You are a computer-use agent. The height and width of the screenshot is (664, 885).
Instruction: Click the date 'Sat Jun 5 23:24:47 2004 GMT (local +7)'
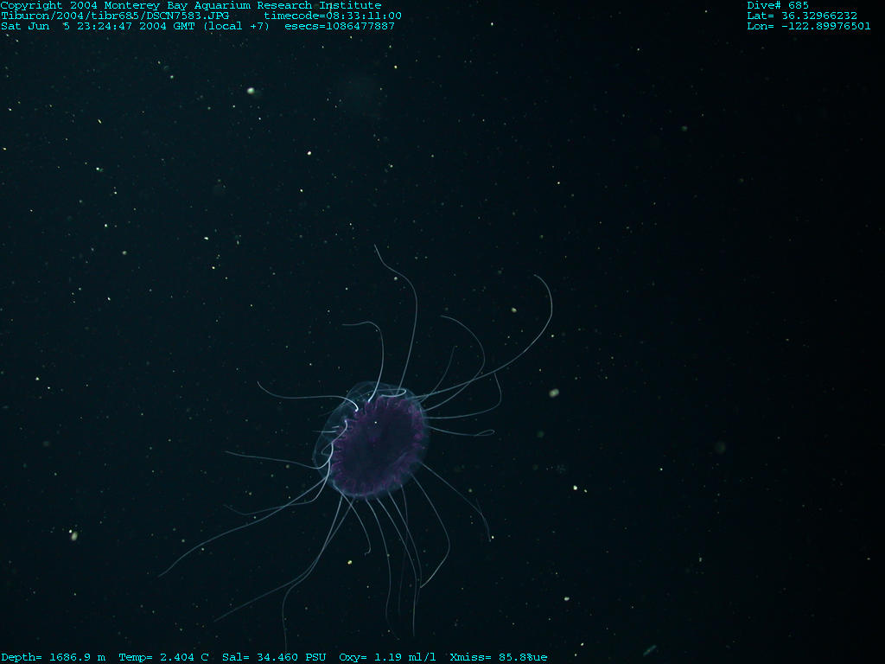click(136, 26)
